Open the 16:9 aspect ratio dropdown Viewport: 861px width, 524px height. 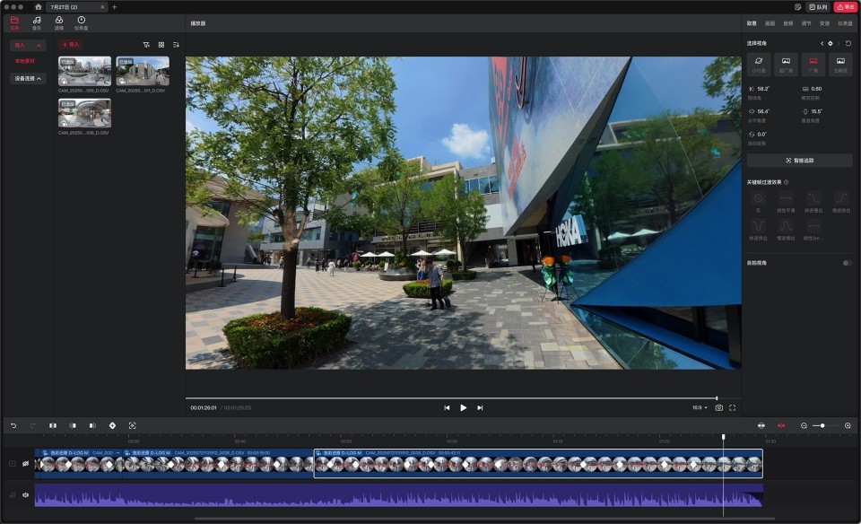pyautogui.click(x=699, y=407)
